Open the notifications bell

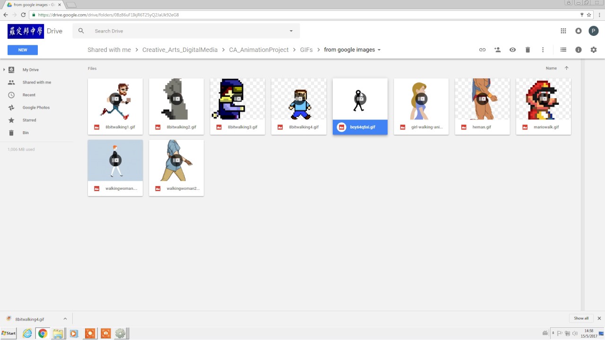[578, 31]
